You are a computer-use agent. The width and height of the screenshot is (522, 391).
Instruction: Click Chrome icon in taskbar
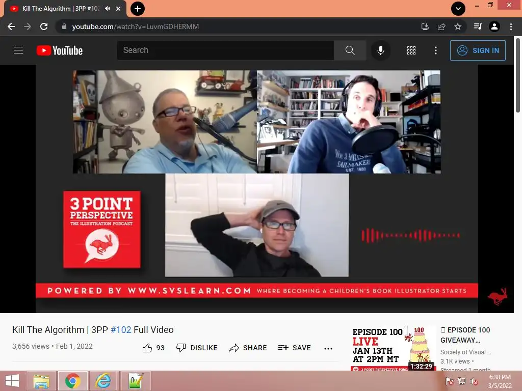click(73, 381)
